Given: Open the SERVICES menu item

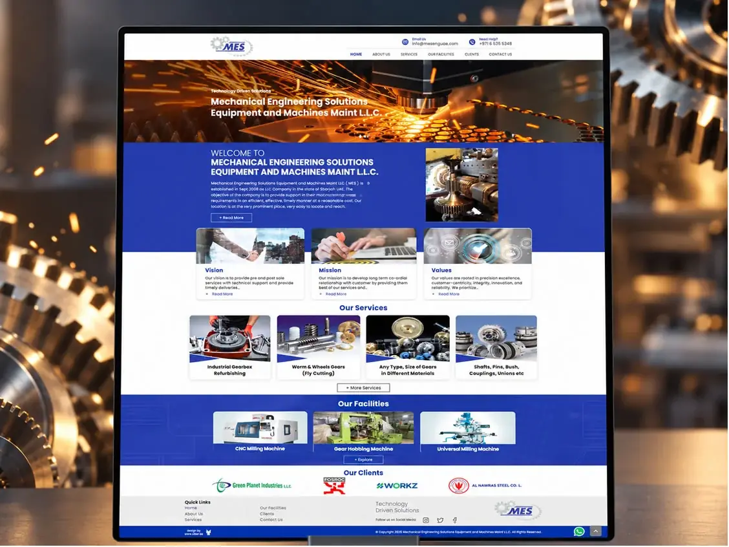Looking at the screenshot, I should [409, 54].
